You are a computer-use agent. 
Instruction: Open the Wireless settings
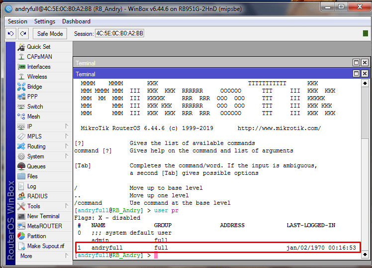(x=37, y=77)
